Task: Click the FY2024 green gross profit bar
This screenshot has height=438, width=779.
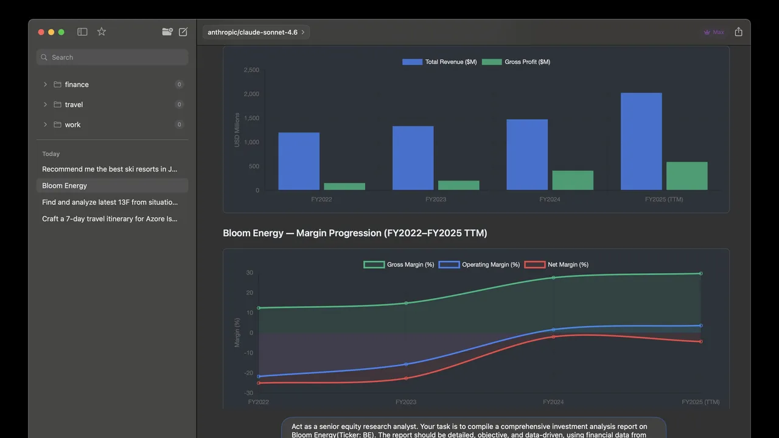Action: click(573, 181)
